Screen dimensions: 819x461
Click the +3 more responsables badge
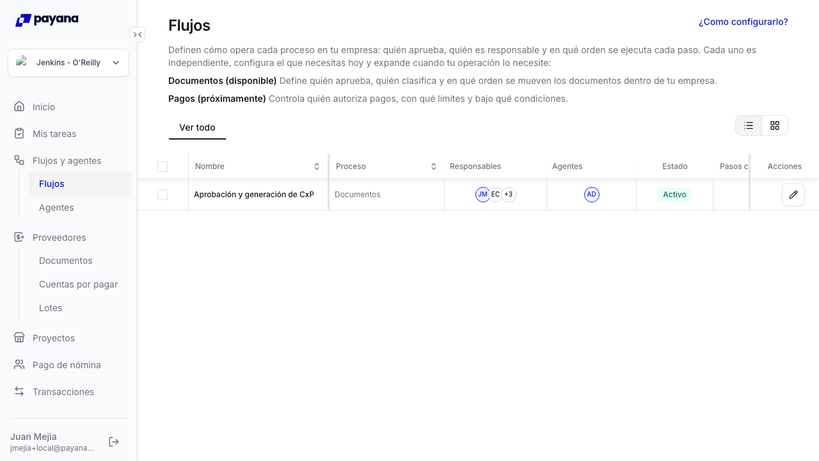(509, 195)
